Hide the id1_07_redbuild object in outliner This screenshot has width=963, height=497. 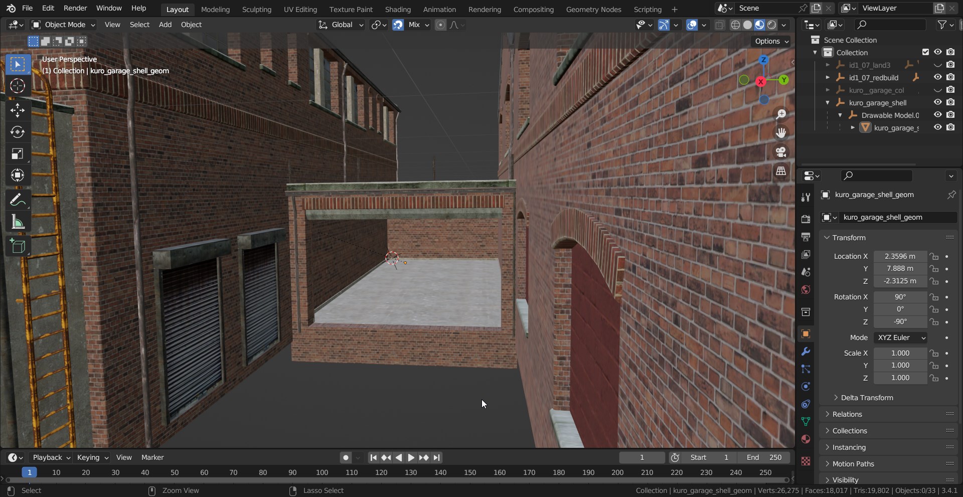point(937,77)
